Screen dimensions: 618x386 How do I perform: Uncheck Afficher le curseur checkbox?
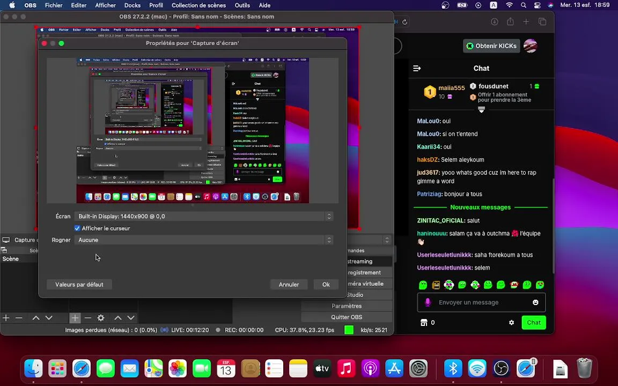coord(77,228)
